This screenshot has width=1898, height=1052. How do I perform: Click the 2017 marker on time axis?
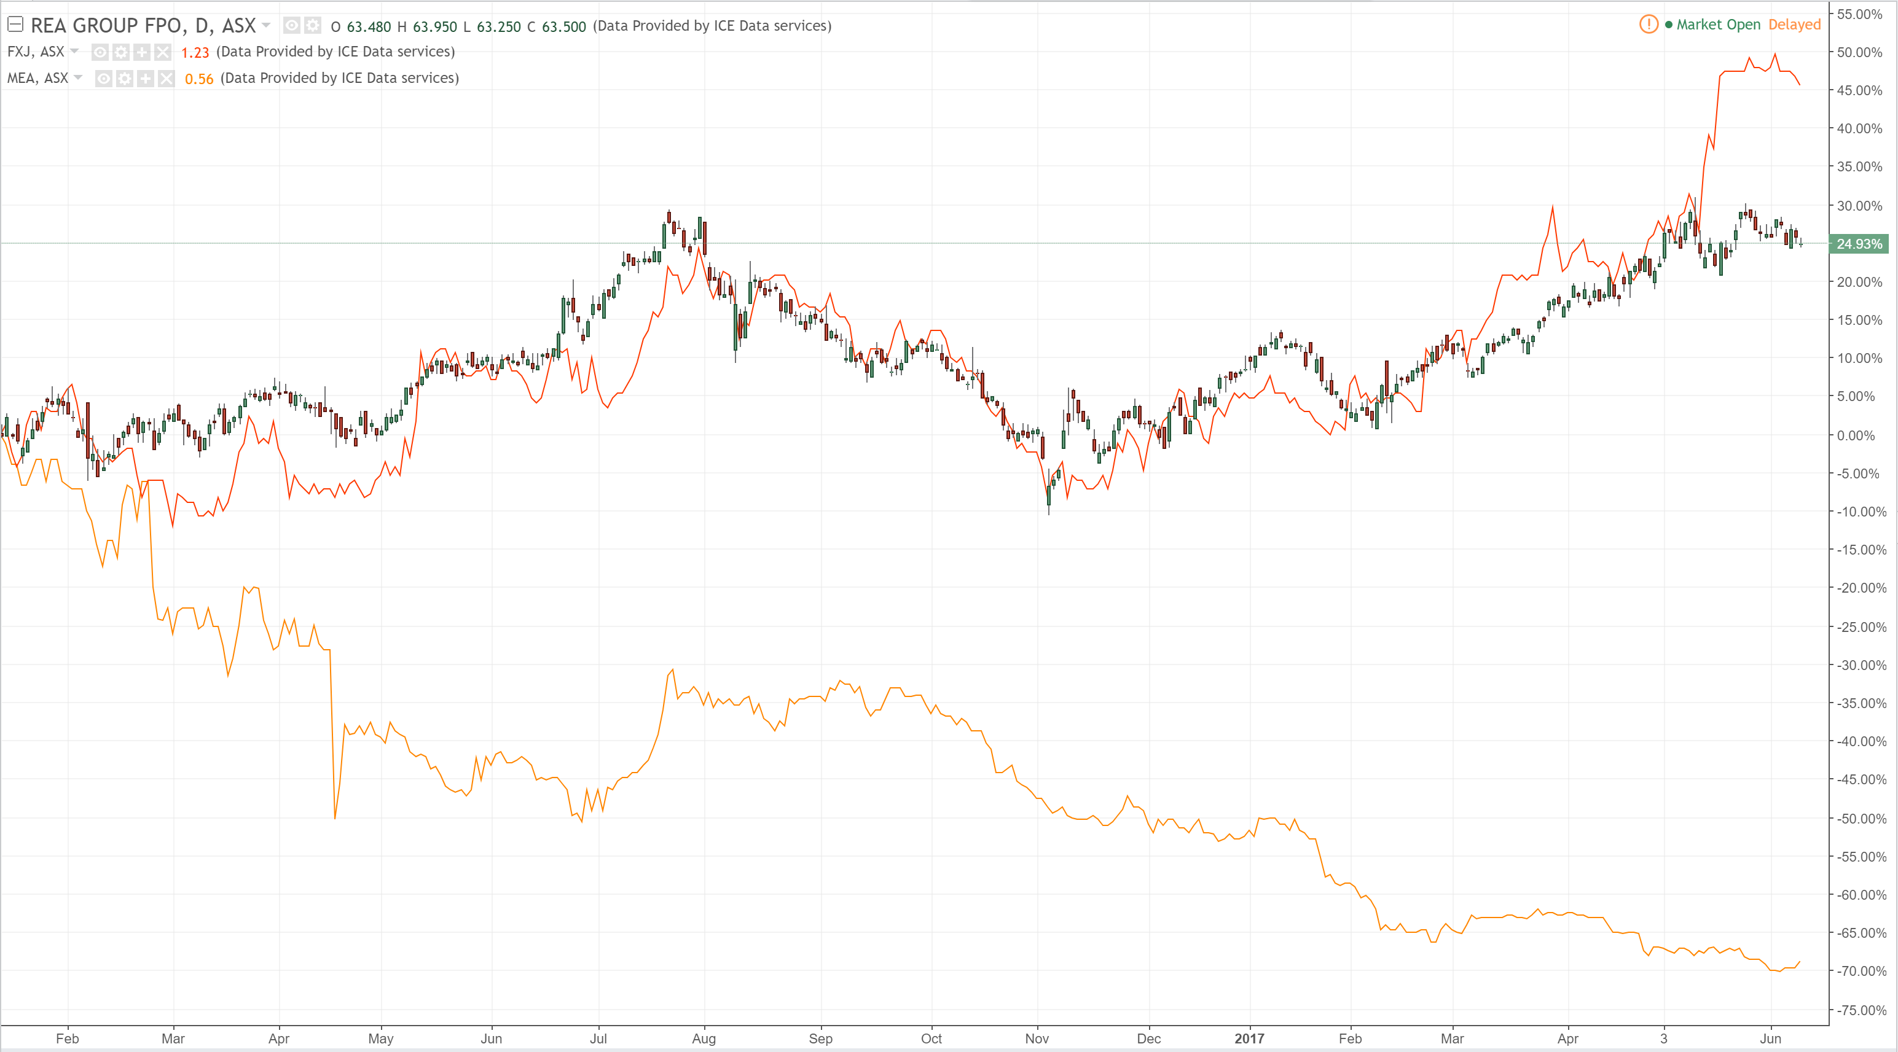(x=1249, y=1038)
